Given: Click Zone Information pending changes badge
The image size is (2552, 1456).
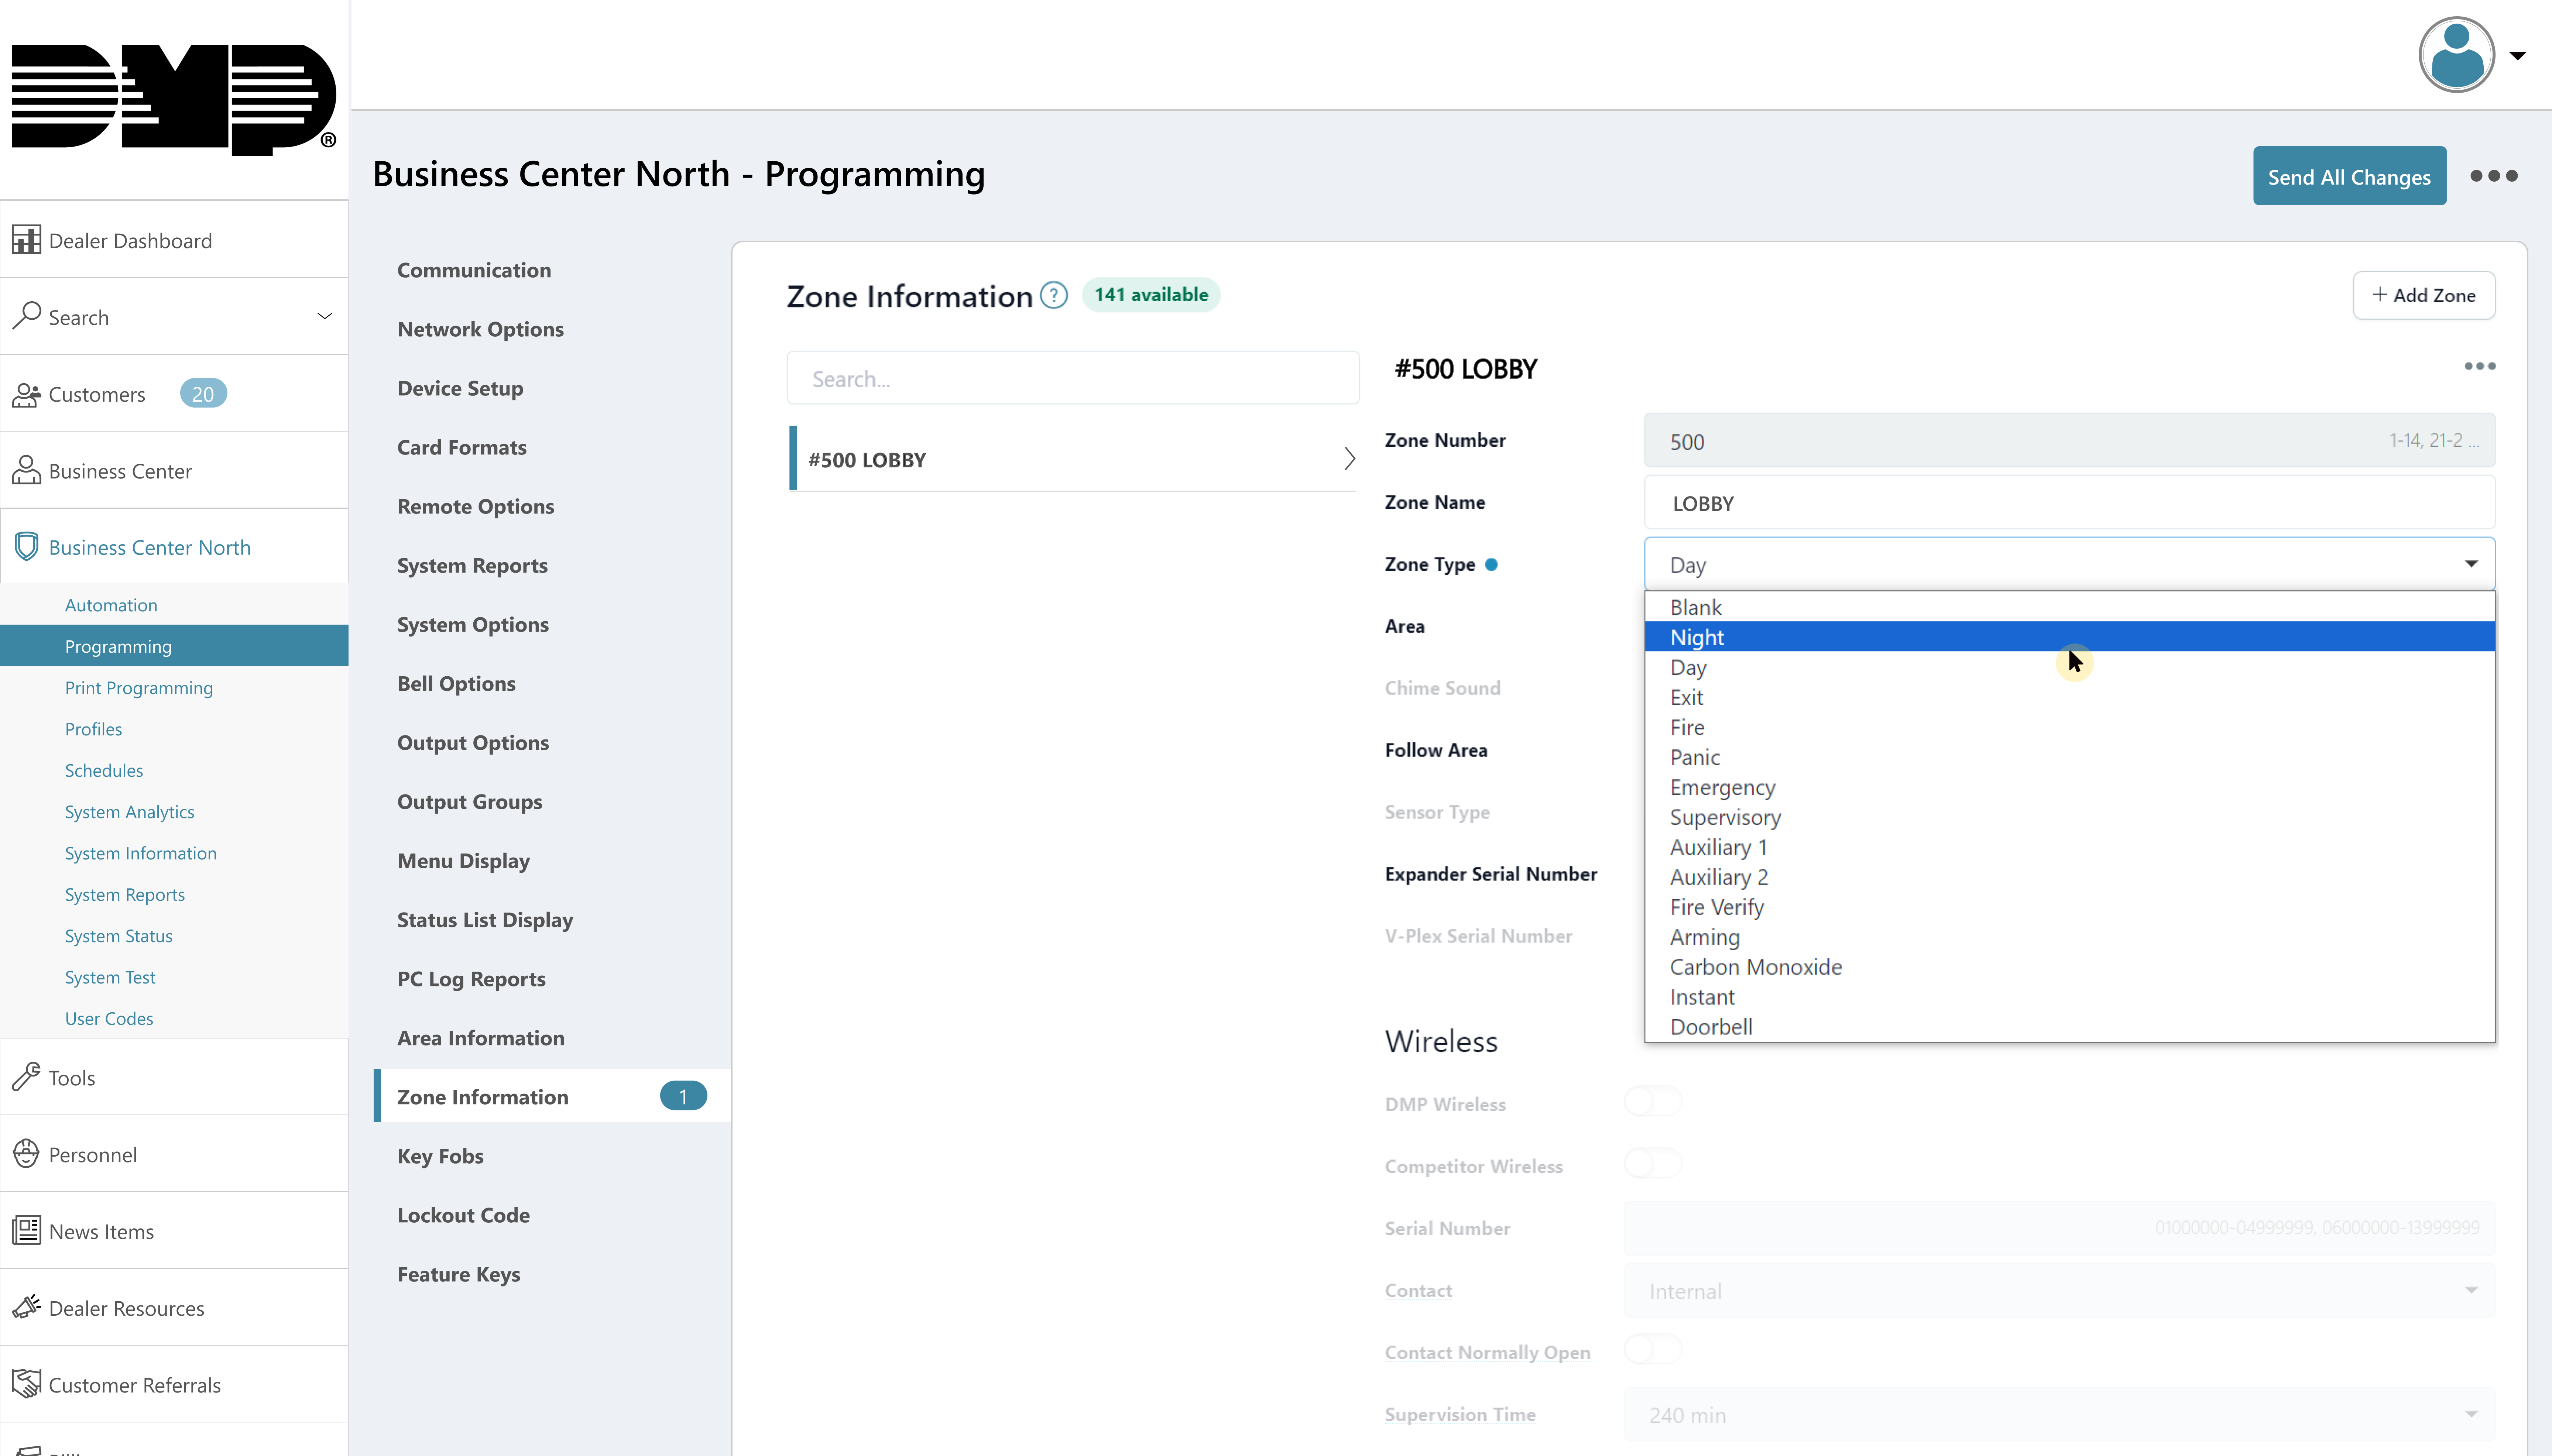Looking at the screenshot, I should 683,1096.
